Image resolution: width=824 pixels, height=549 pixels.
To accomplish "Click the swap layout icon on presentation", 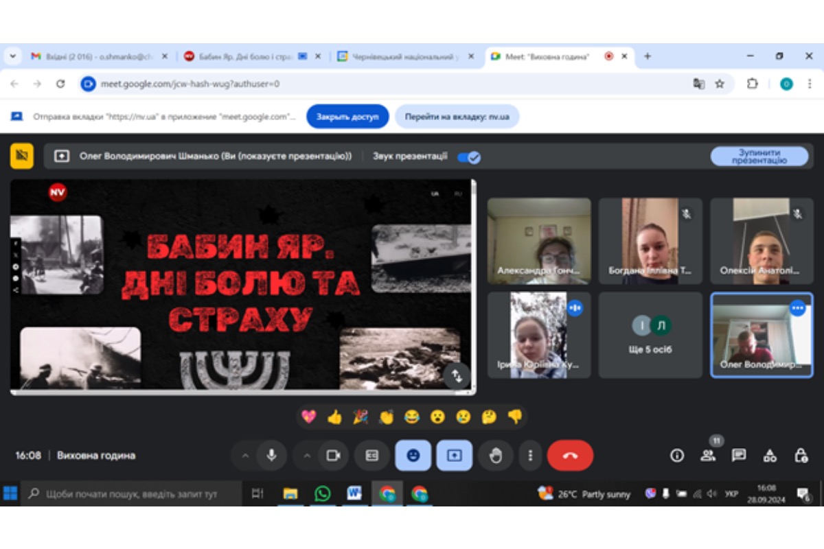I will 457,375.
